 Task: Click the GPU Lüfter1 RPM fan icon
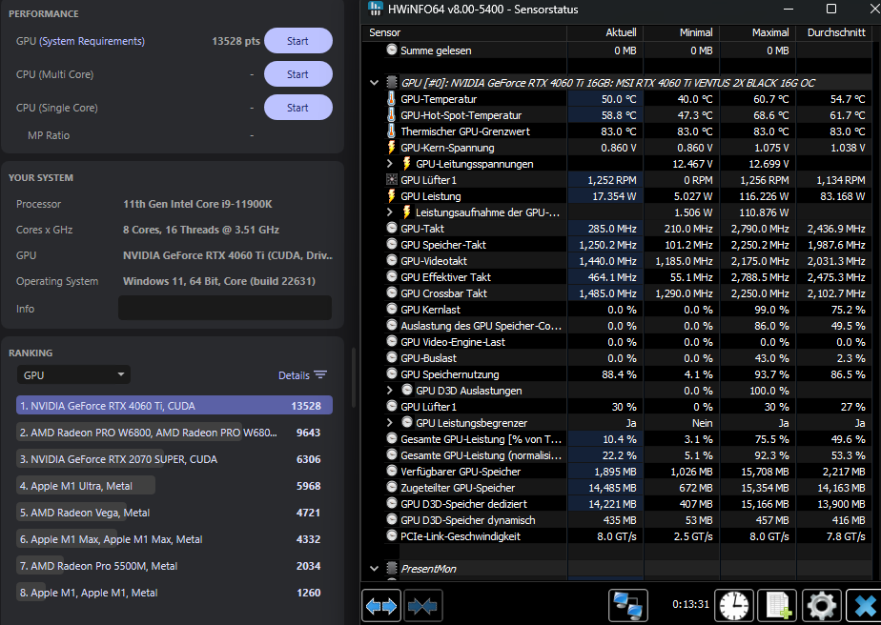[x=392, y=180]
